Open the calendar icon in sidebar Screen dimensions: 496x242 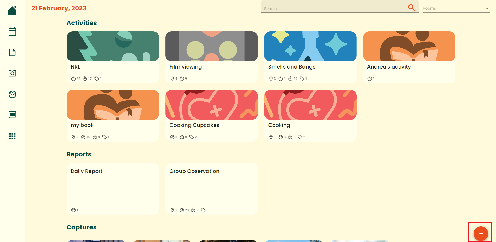[x=12, y=31]
